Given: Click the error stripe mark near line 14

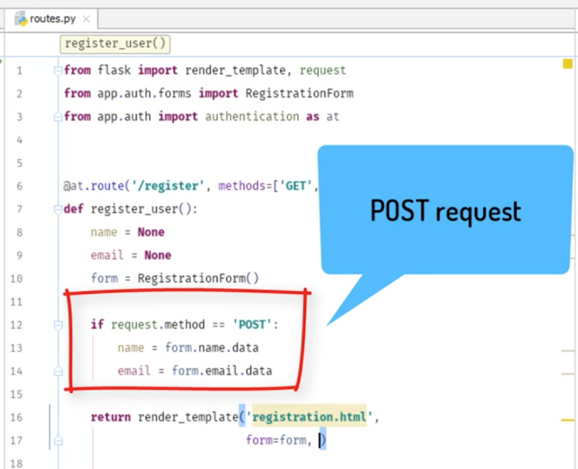Looking at the screenshot, I should pos(568,374).
